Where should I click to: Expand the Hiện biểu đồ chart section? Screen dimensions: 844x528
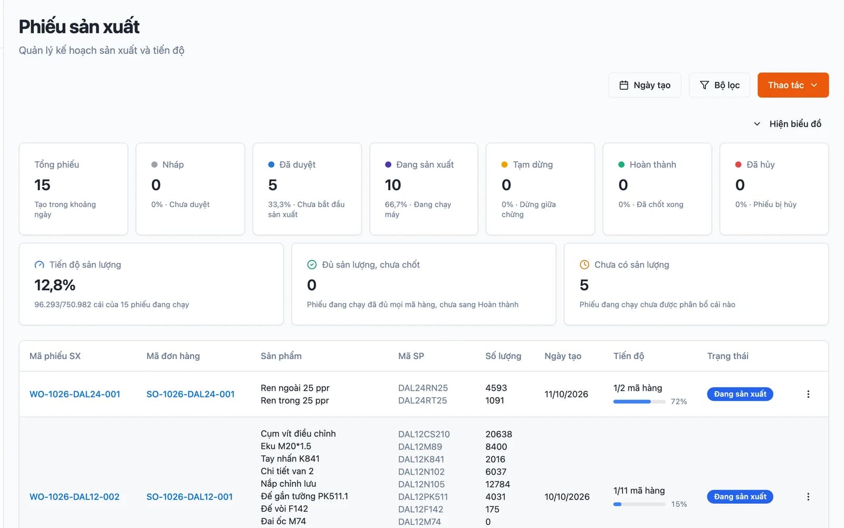pos(788,124)
